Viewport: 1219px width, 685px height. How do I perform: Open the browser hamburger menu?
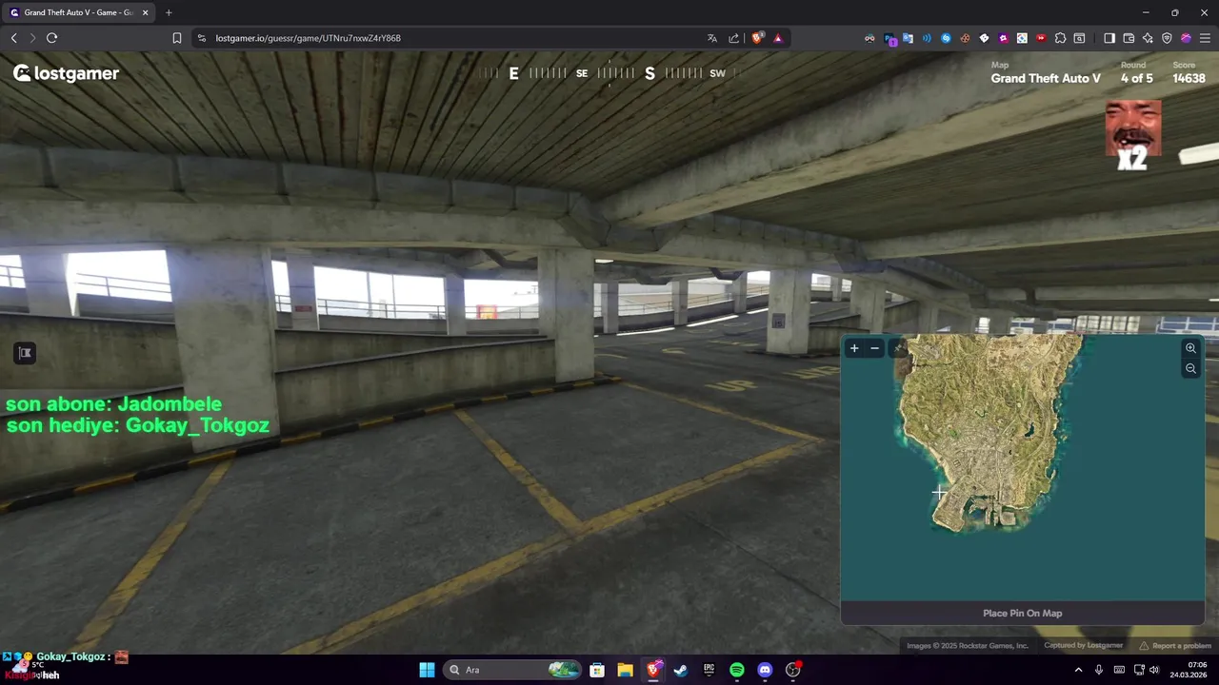[1205, 38]
